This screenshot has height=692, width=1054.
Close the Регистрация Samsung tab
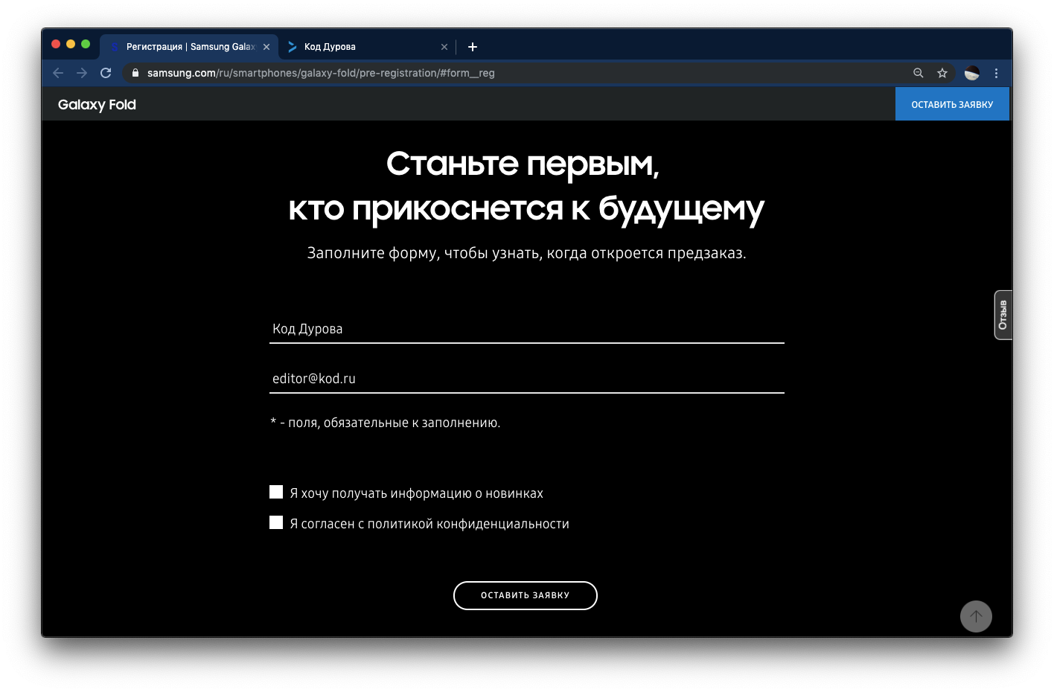click(x=266, y=47)
